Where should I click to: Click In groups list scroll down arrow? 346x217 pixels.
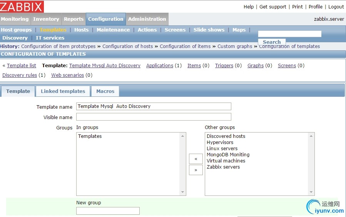click(182, 192)
